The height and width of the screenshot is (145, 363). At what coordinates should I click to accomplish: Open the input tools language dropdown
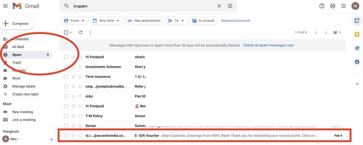tap(337, 32)
